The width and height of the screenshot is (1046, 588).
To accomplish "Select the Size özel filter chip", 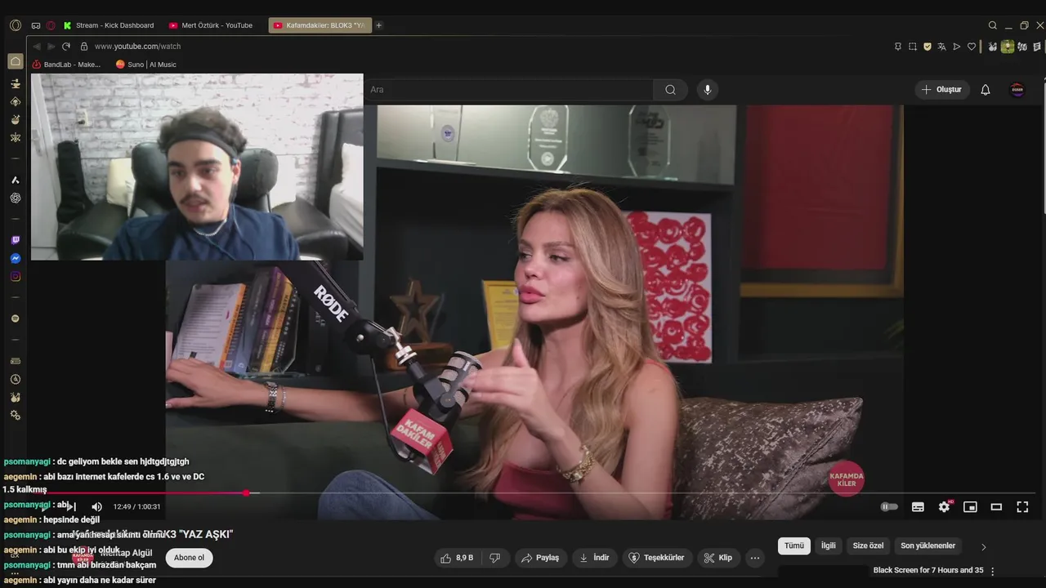I will 868,546.
